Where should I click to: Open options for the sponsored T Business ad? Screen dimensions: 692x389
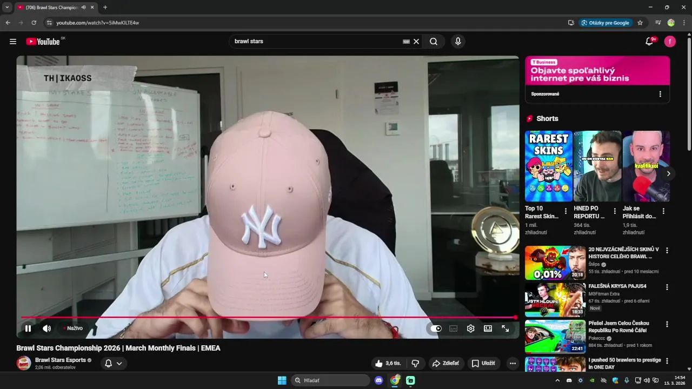coord(660,94)
